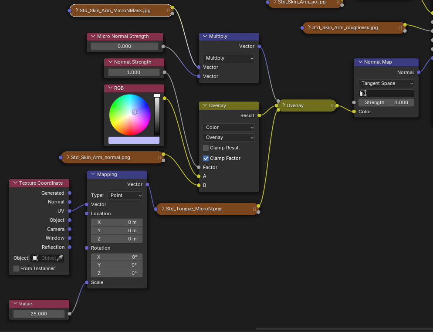Enable the From Instancer checkbox

click(x=16, y=268)
